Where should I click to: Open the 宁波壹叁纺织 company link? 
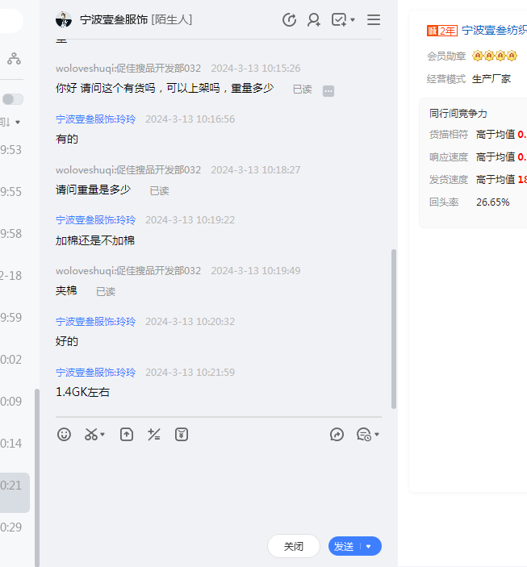(494, 31)
